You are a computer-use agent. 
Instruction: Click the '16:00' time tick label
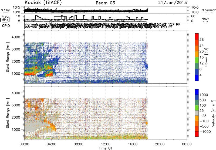pos(133,144)
